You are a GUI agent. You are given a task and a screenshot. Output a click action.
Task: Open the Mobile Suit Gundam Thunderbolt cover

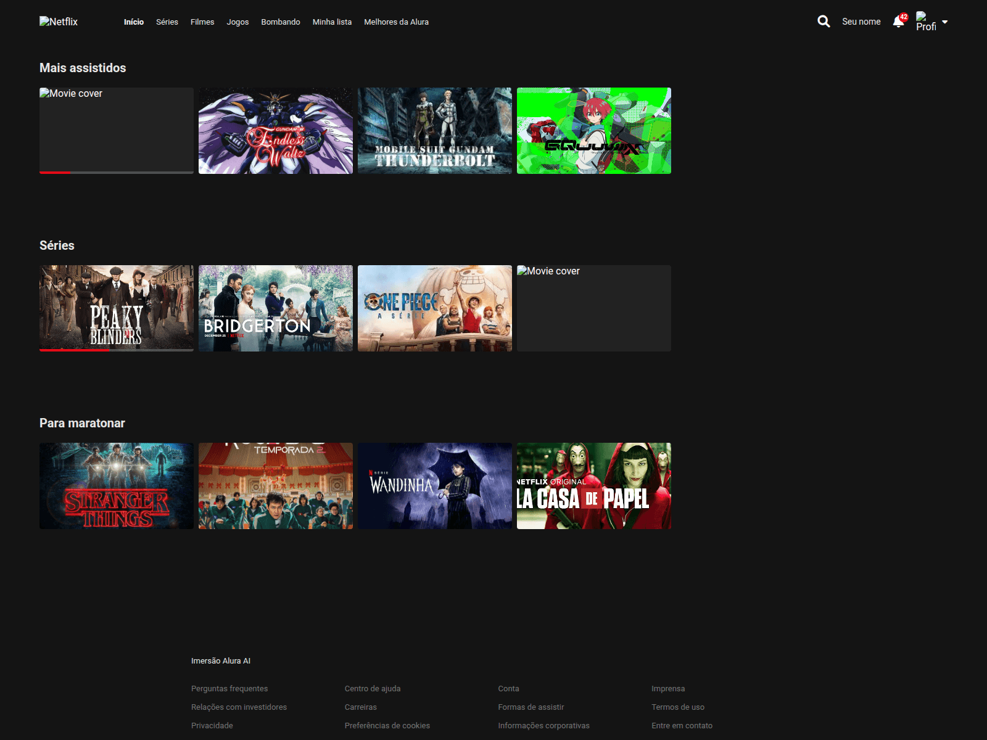(x=435, y=131)
